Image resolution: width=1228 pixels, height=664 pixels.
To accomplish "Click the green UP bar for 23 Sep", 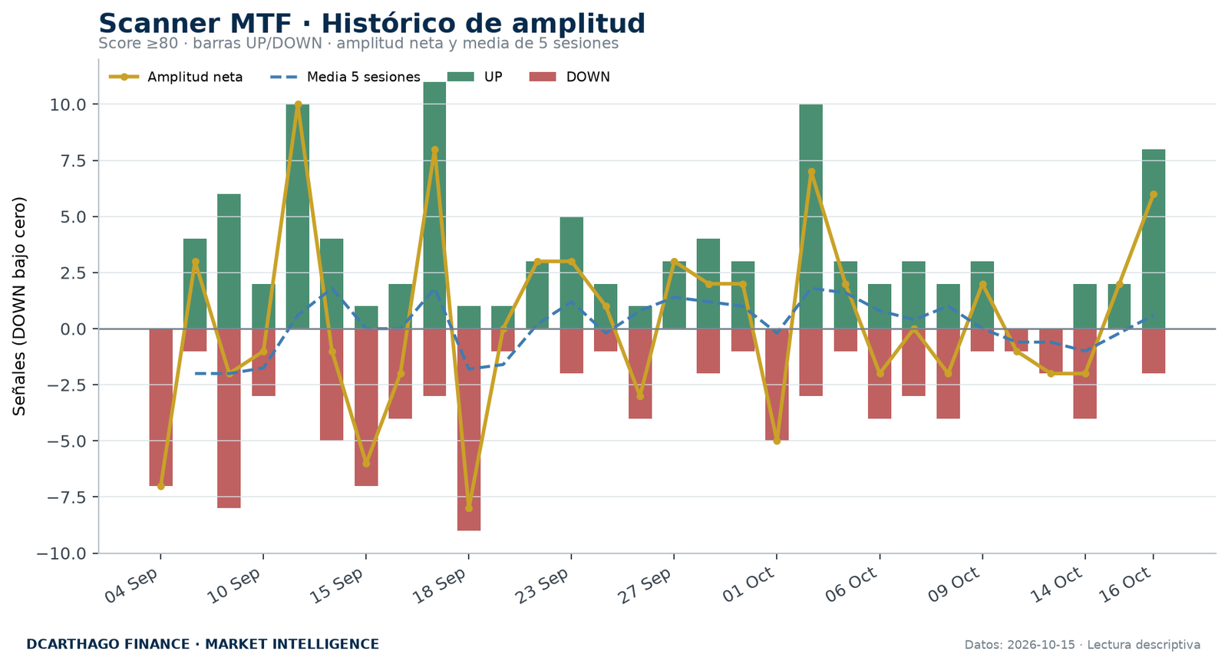I will (x=572, y=273).
